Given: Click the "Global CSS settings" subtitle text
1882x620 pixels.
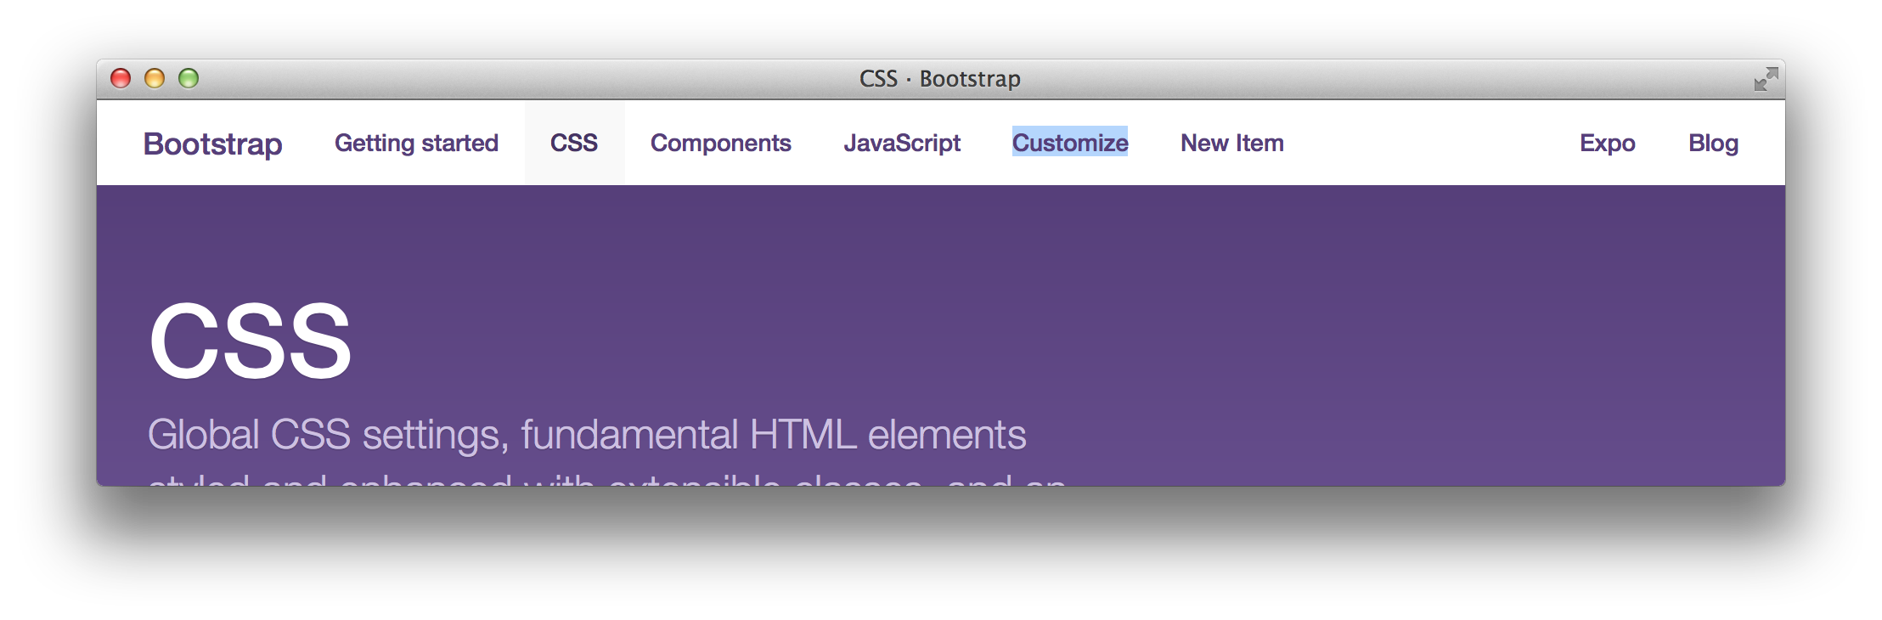Looking at the screenshot, I should click(586, 435).
